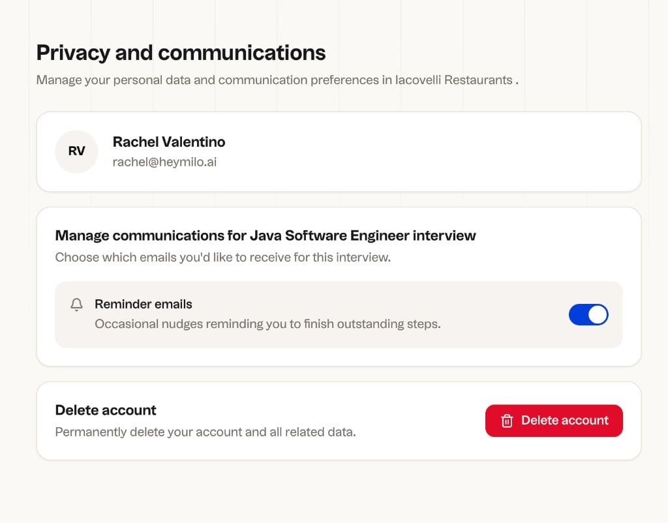Click 'Choose which emails you'd like to receive' text
This screenshot has width=668, height=523.
[223, 257]
